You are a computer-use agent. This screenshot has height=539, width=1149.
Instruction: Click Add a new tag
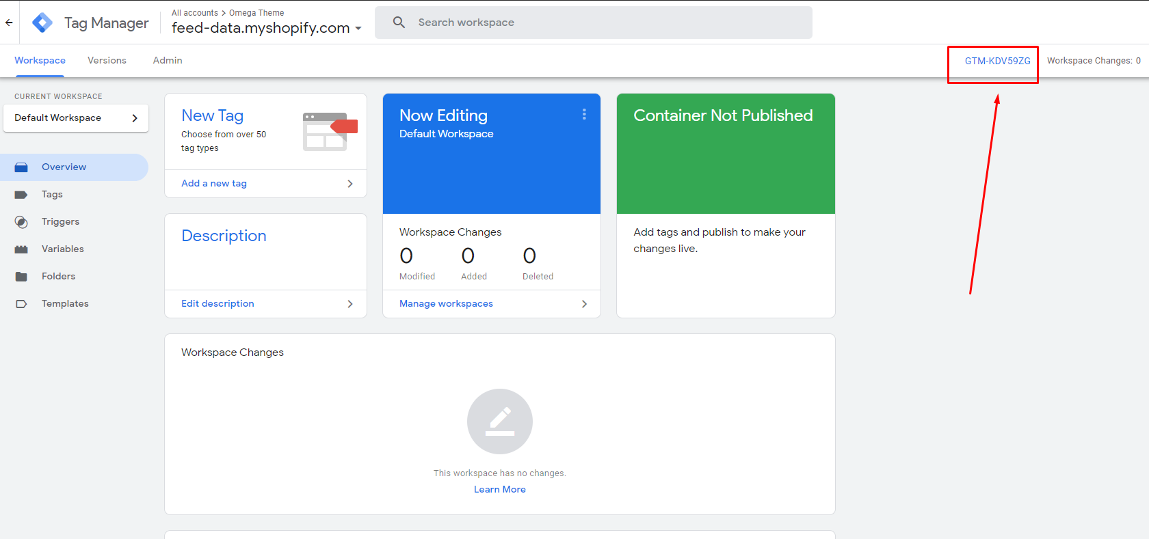[x=214, y=184]
